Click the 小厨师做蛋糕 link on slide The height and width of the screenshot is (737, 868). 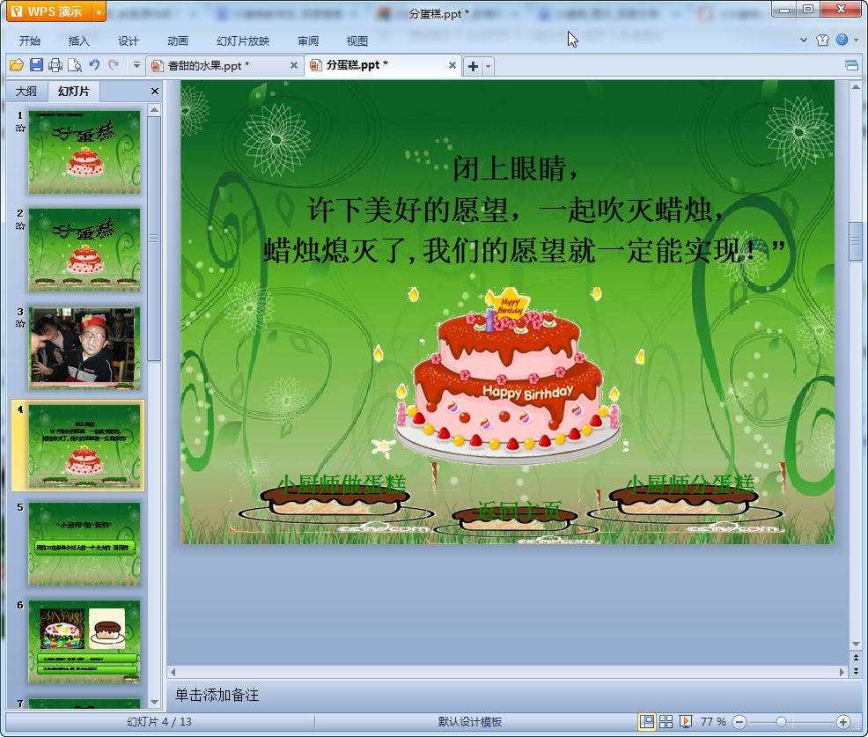[342, 484]
